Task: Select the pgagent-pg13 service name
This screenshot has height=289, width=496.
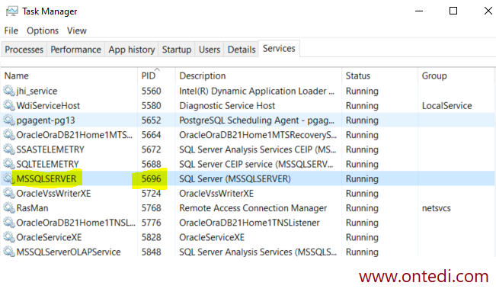Action: [x=46, y=120]
